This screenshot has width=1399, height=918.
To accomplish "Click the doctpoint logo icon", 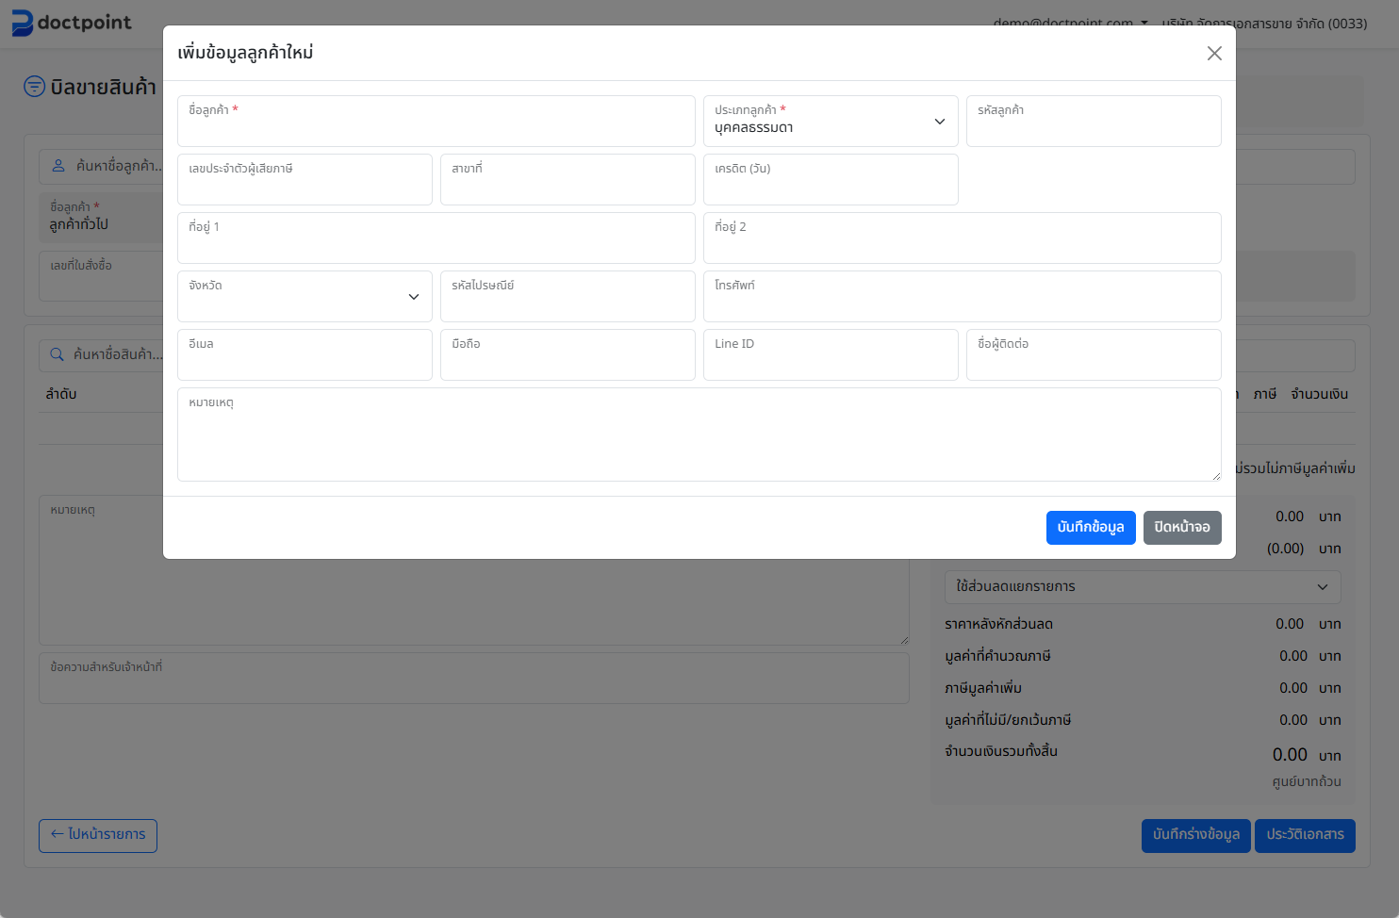I will [22, 23].
